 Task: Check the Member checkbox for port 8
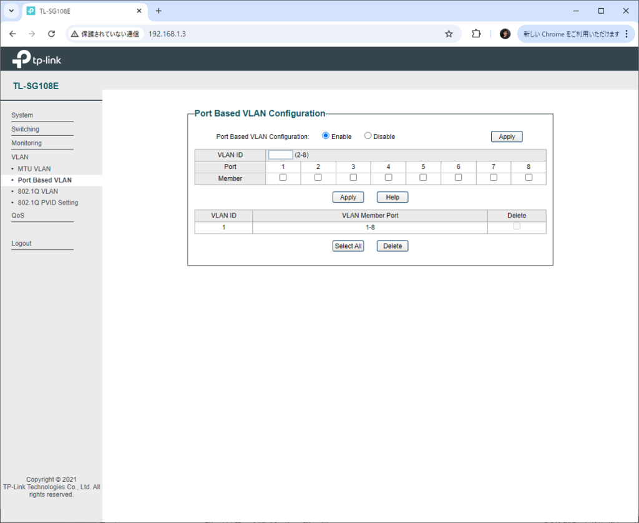coord(529,178)
